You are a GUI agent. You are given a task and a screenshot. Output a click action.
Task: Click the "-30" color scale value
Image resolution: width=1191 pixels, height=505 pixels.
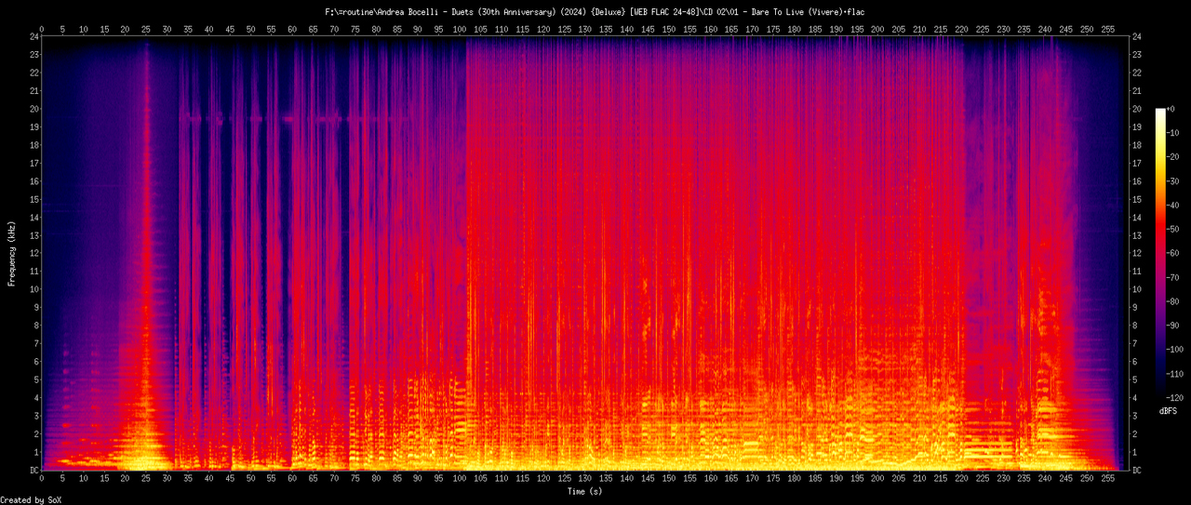click(1174, 181)
